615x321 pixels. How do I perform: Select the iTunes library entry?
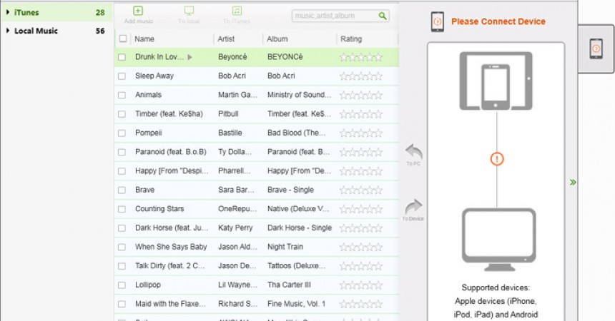pos(57,12)
